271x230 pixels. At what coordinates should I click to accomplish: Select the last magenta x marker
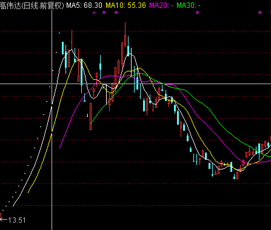click(260, 13)
